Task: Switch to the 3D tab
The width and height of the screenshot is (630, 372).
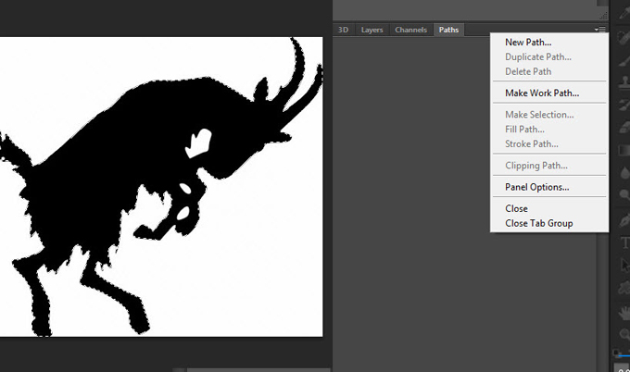Action: click(x=343, y=30)
